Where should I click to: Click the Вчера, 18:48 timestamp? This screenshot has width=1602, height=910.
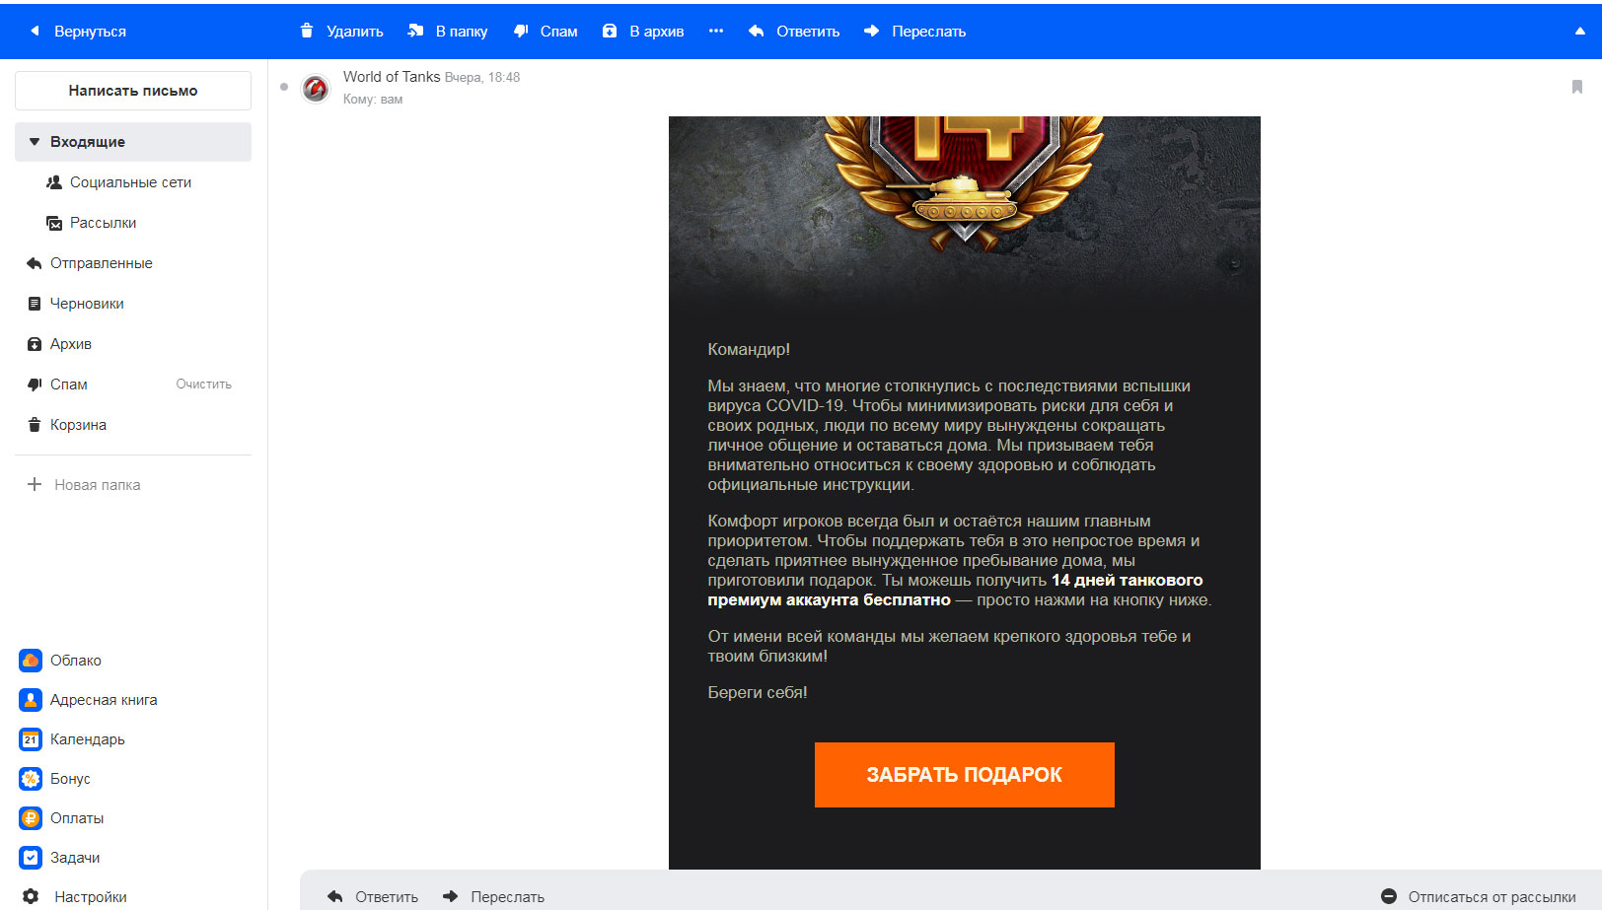(482, 77)
